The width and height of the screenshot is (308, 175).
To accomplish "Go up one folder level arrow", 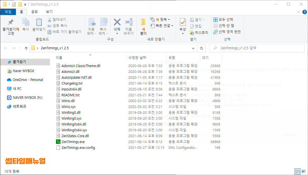I will [x=26, y=48].
